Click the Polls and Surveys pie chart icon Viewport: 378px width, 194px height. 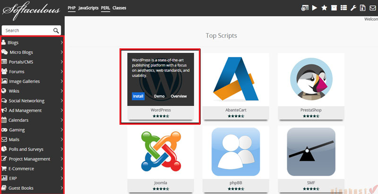click(4, 149)
